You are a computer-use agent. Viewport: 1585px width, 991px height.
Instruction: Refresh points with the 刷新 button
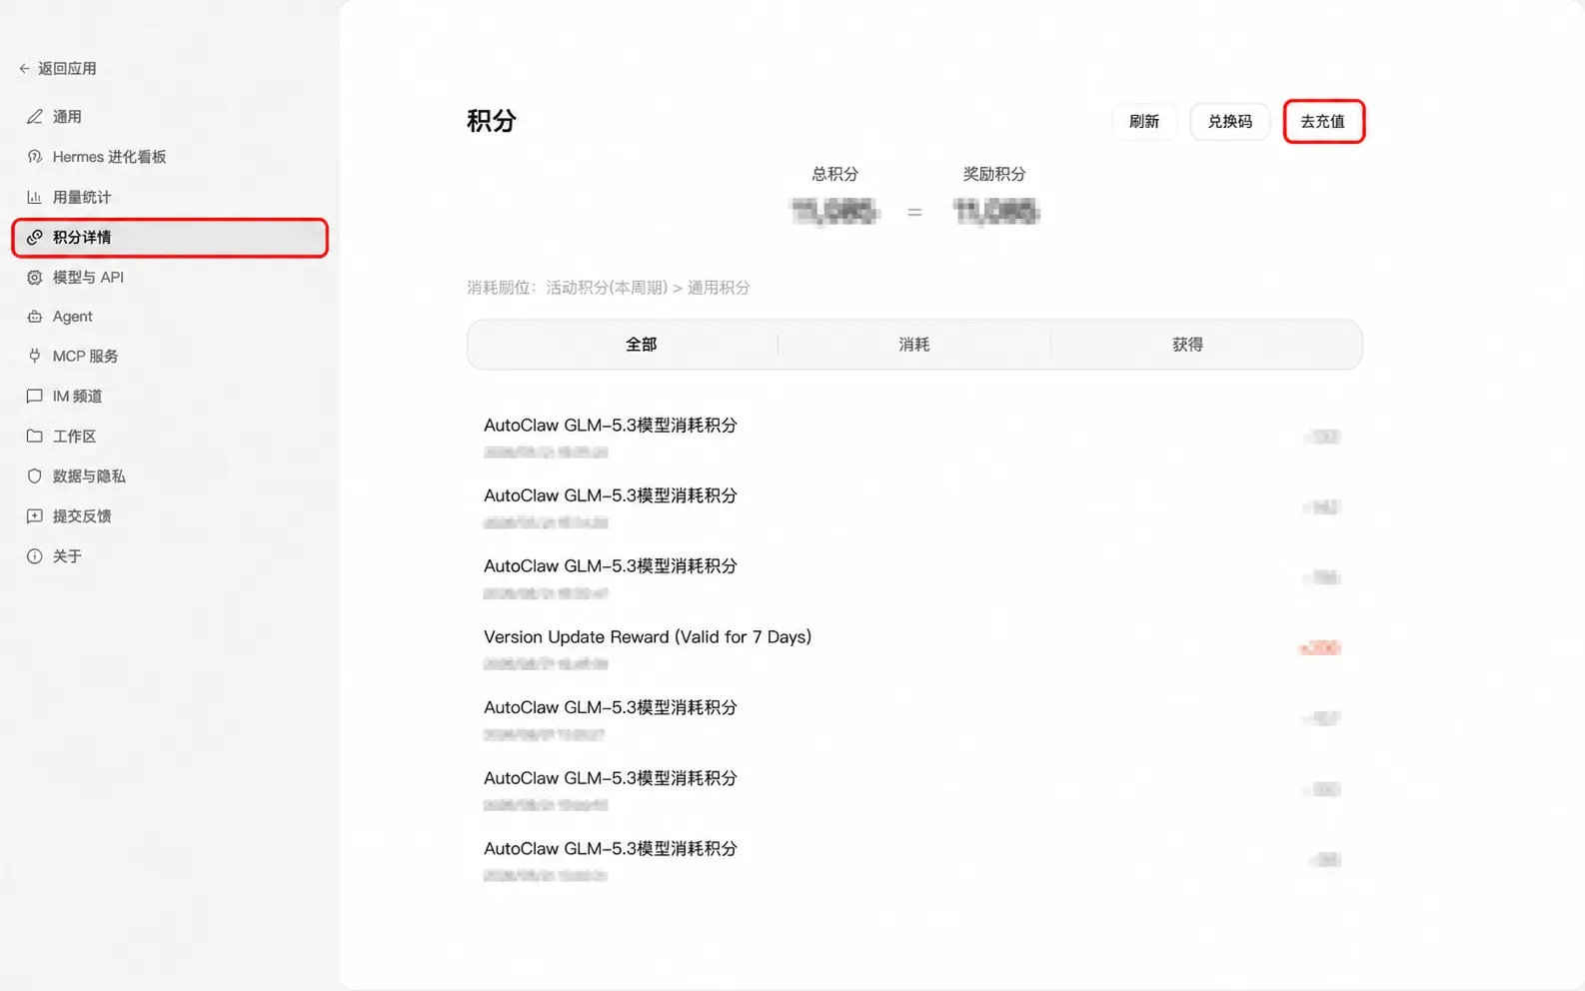point(1144,122)
